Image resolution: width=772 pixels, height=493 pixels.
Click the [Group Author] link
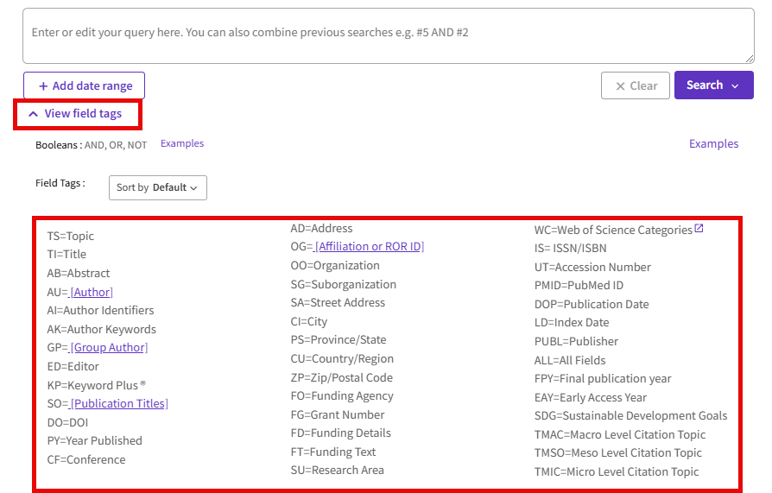point(109,348)
